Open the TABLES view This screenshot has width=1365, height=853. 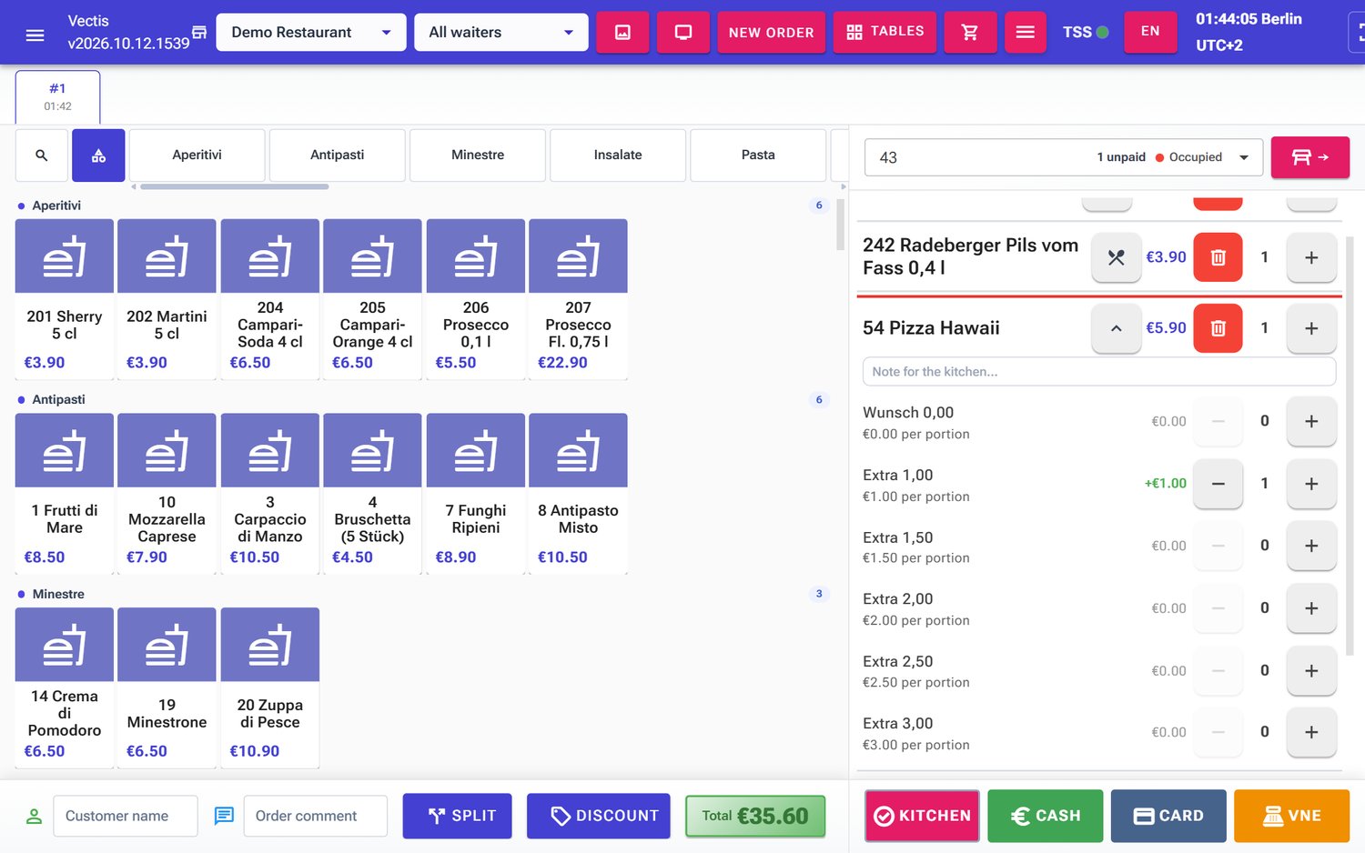coord(885,32)
